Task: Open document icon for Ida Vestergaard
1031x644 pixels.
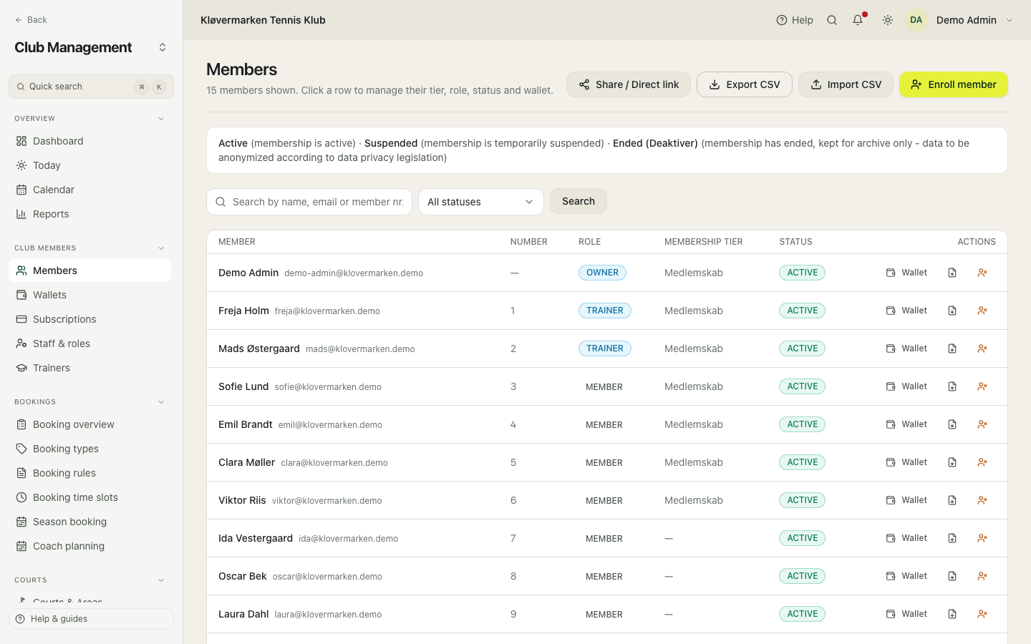Action: (x=952, y=538)
